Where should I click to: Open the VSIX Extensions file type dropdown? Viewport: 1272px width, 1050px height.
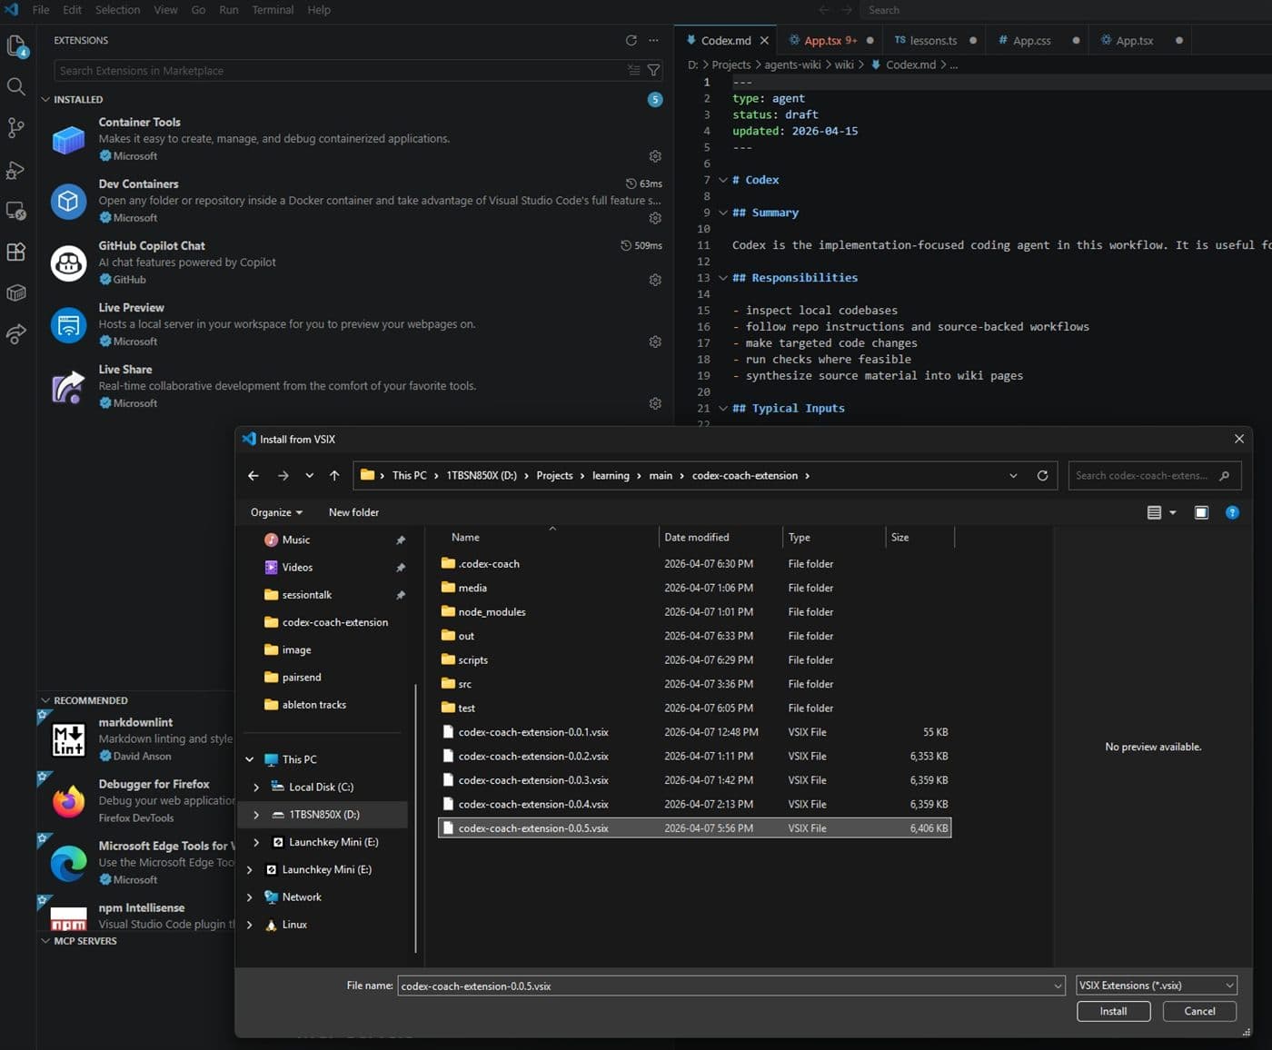coord(1157,986)
